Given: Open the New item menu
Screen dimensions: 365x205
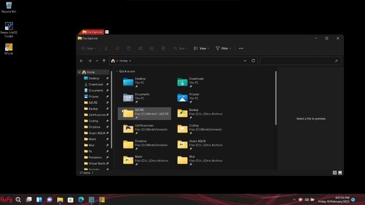Looking at the screenshot, I should coord(89,48).
